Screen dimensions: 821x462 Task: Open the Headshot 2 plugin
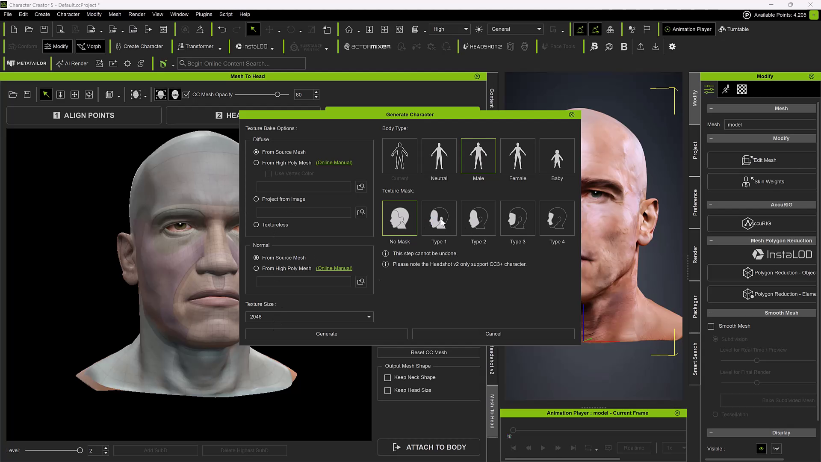[482, 47]
